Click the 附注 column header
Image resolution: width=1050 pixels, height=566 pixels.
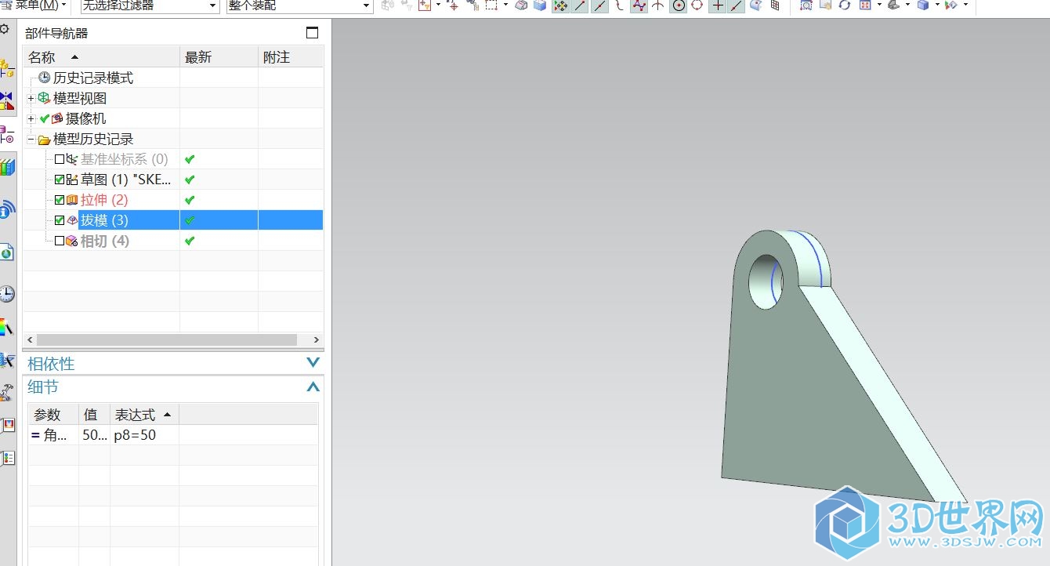pos(291,57)
